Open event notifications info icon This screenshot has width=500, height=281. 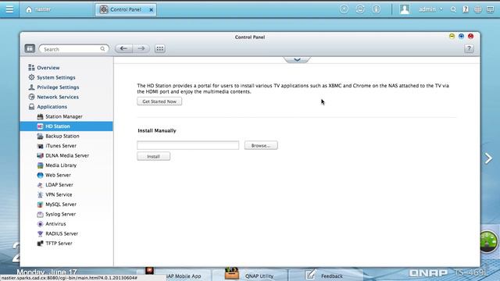point(377,9)
